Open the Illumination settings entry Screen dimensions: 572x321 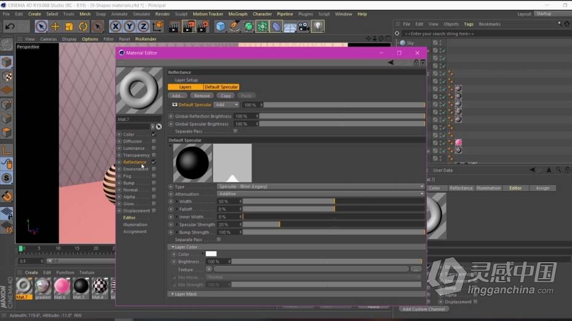click(135, 225)
